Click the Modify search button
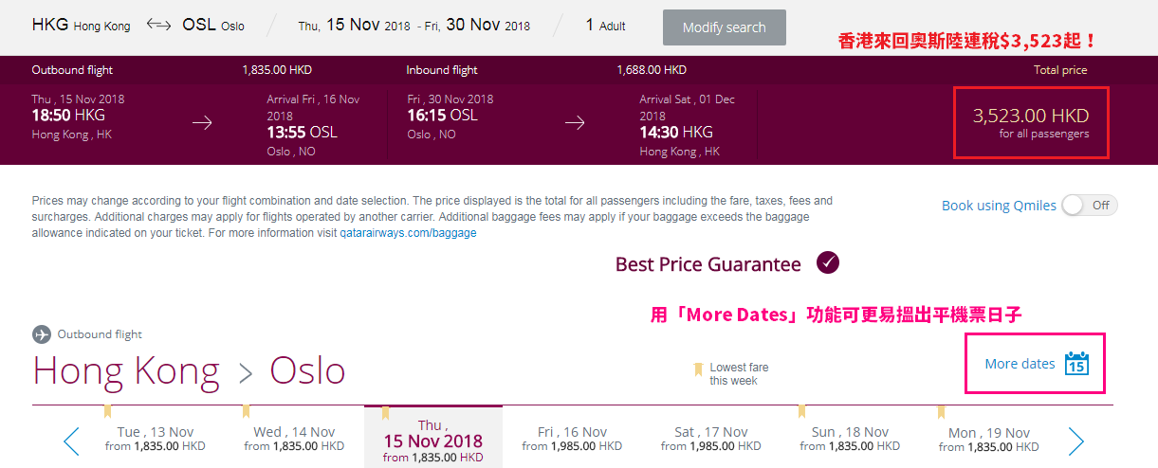The width and height of the screenshot is (1158, 468). [725, 27]
